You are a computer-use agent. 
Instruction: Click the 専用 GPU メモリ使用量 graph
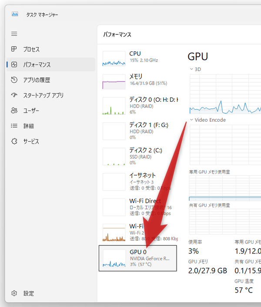[x=225, y=188]
